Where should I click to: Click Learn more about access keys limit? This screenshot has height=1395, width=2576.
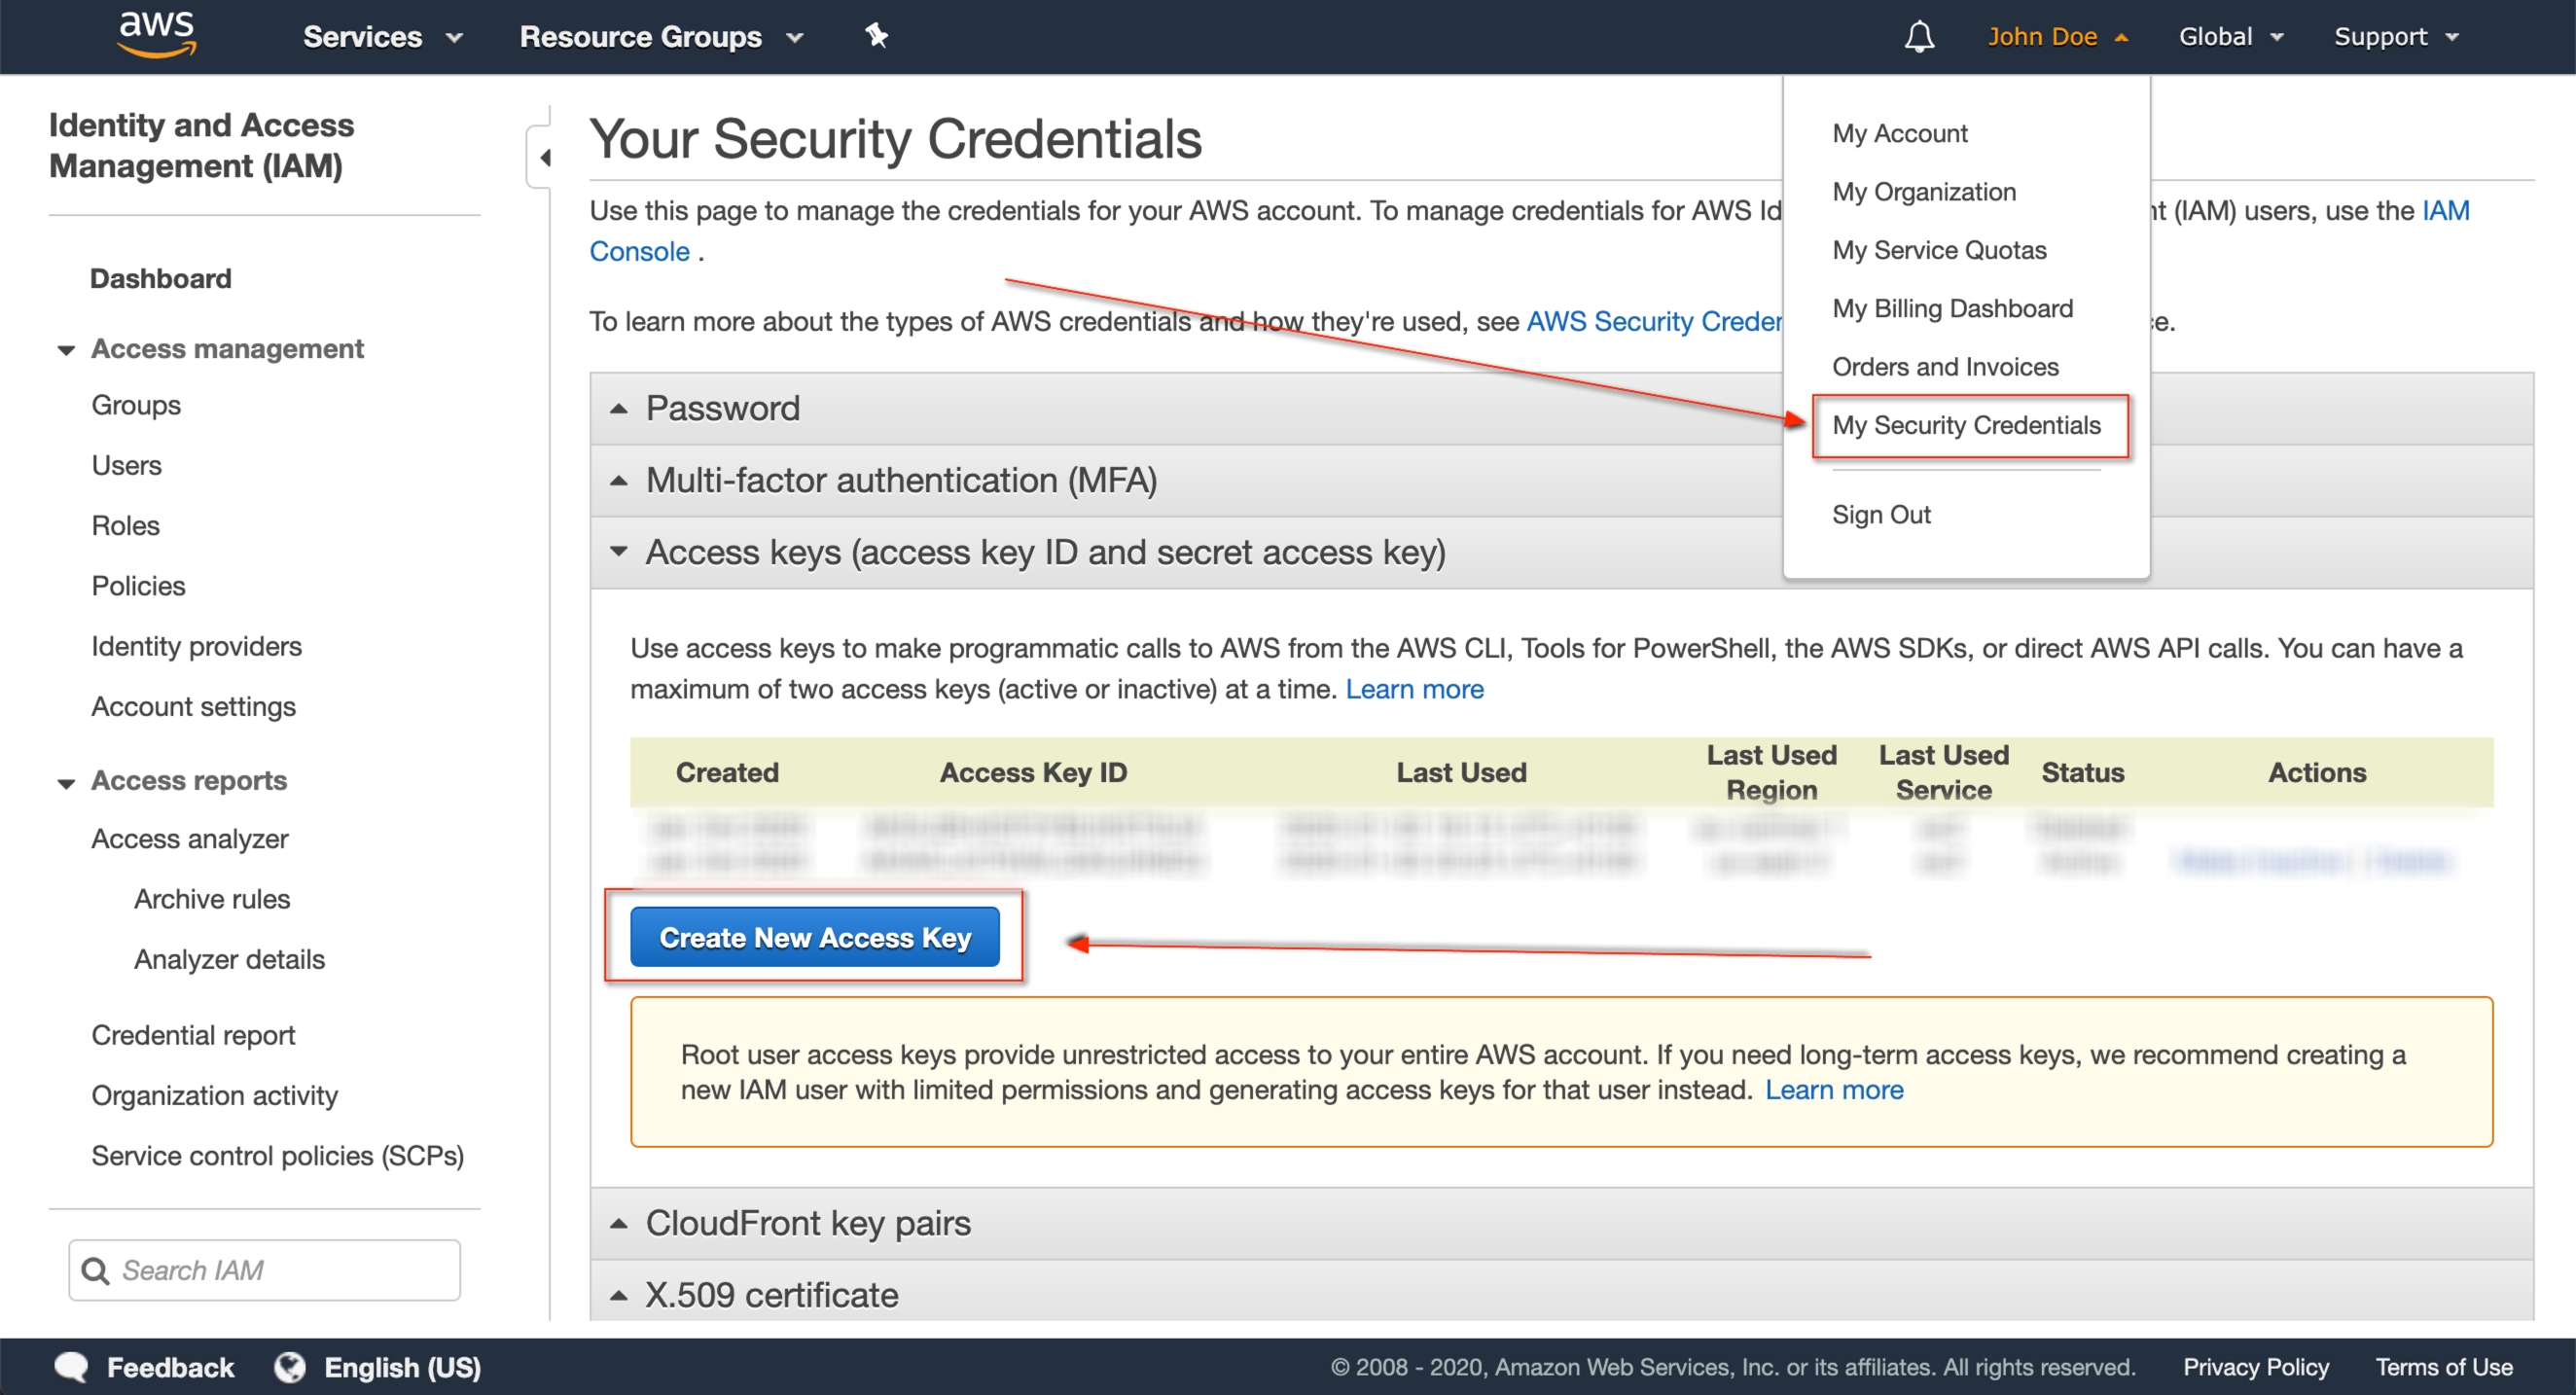point(1414,689)
